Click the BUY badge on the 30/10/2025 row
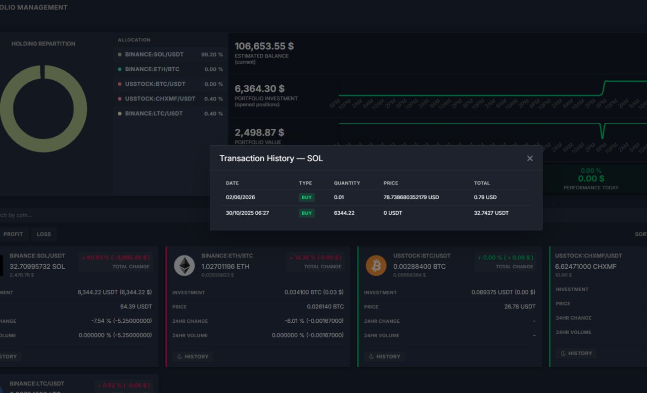 click(307, 213)
